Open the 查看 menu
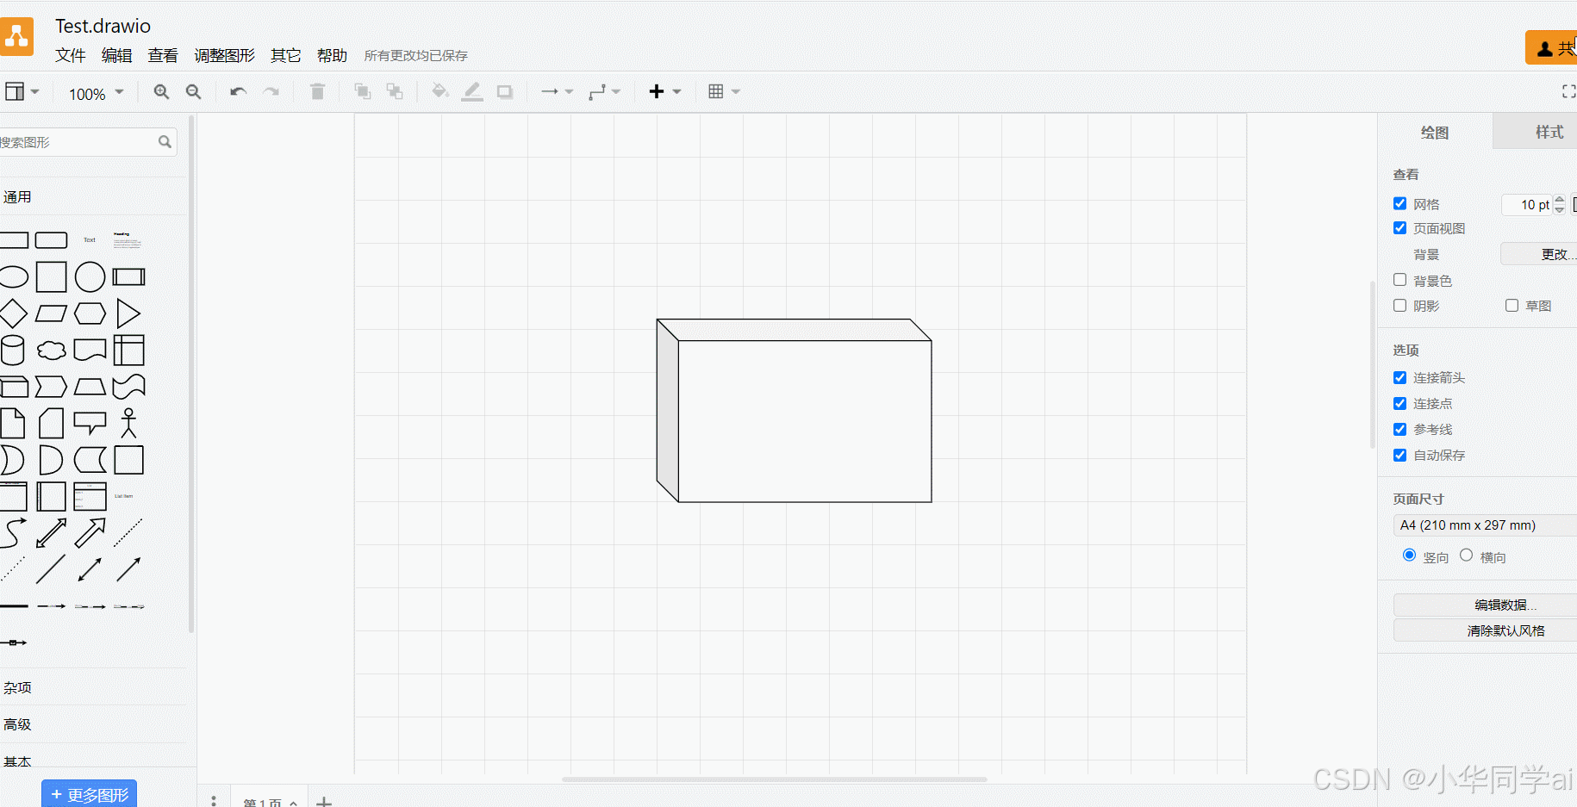1577x807 pixels. (163, 55)
